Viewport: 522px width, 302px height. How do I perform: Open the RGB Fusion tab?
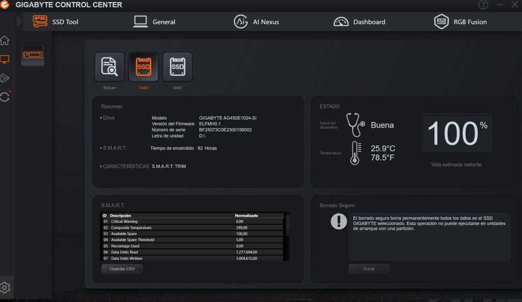(460, 22)
